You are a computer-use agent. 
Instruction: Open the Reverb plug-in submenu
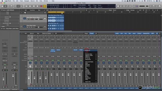90,77
